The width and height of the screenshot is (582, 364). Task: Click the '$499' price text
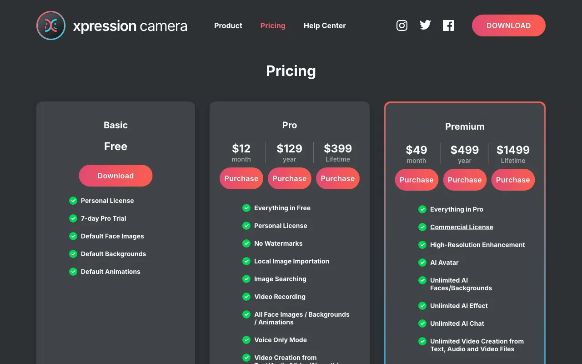pyautogui.click(x=465, y=150)
